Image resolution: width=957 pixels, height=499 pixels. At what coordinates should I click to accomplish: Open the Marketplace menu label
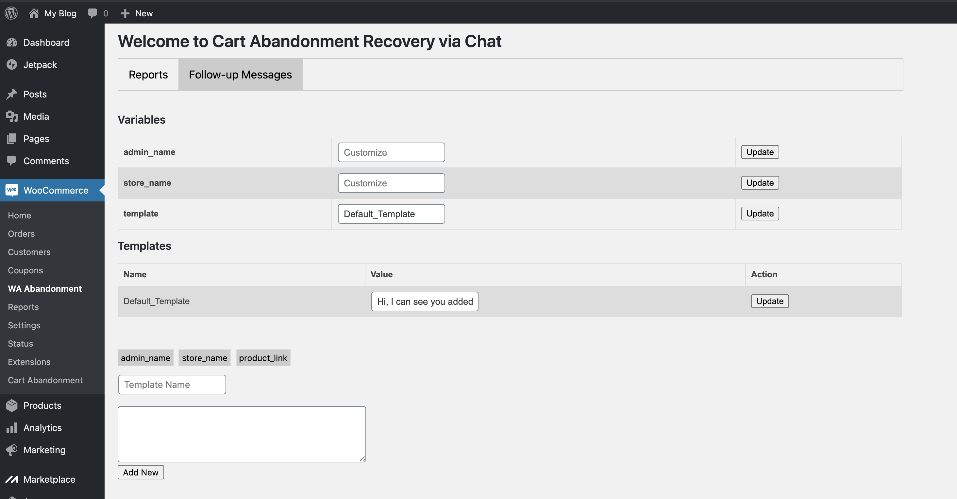49,479
